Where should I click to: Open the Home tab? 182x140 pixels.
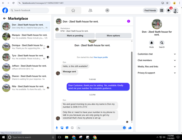[73, 11]
